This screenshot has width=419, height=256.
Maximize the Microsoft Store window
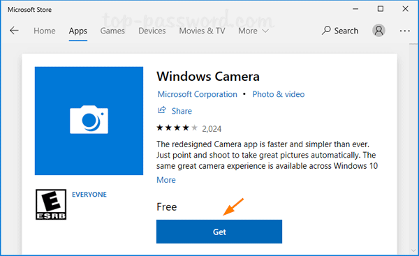(x=381, y=9)
